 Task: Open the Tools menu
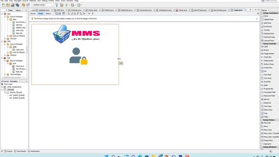point(63,1)
